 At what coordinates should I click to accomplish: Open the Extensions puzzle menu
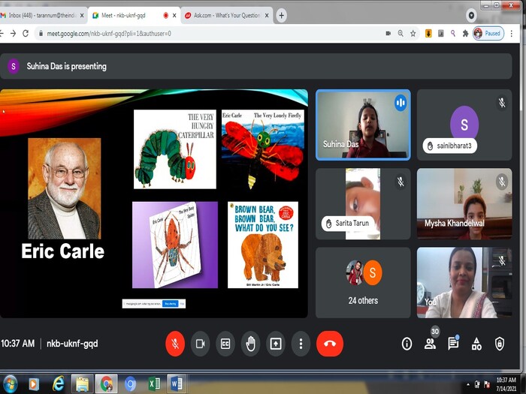(465, 34)
